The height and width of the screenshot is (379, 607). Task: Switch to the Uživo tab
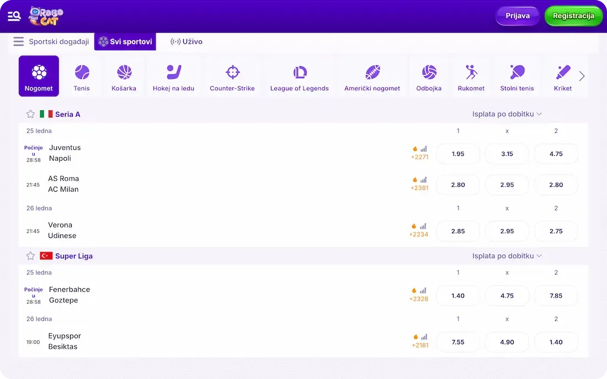coord(187,42)
